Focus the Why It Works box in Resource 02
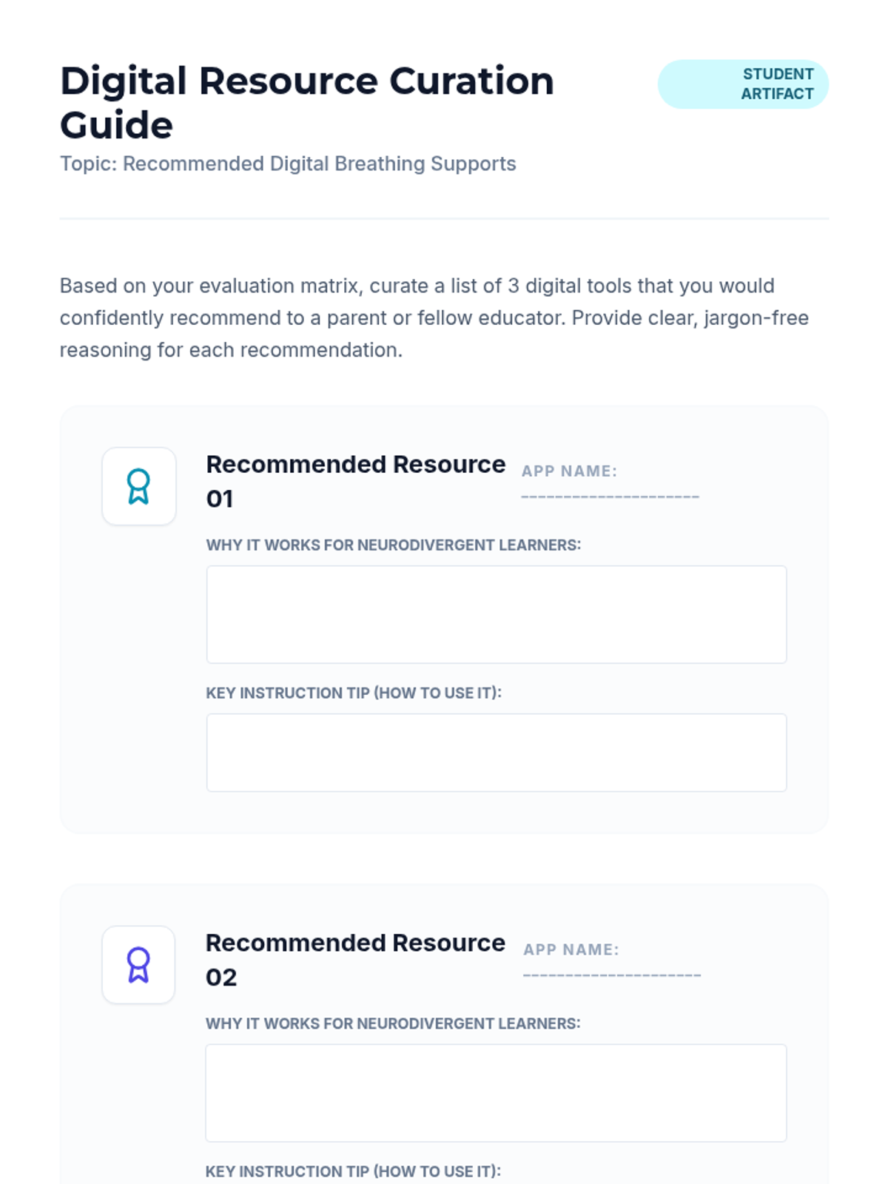The image size is (888, 1184). [496, 1093]
